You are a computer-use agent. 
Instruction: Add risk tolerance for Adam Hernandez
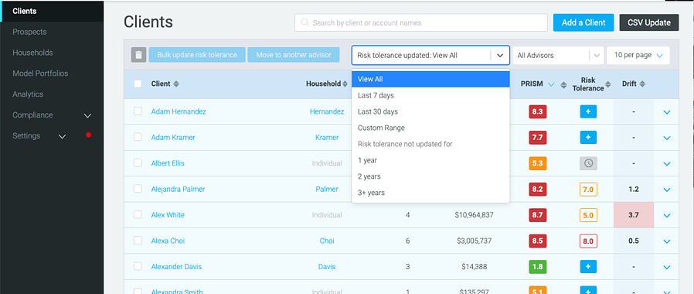pos(588,111)
